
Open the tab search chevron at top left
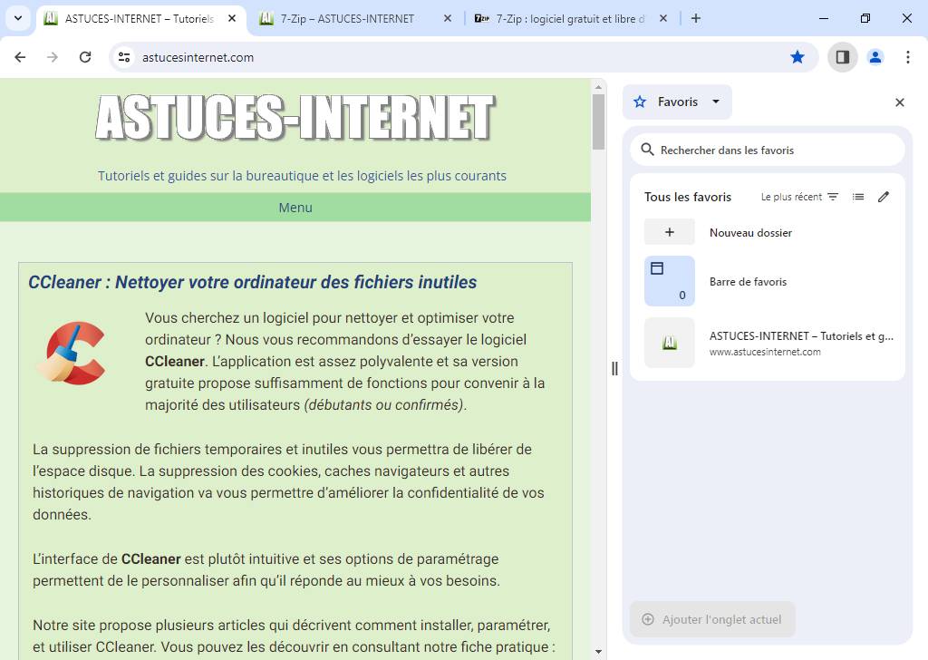16,17
